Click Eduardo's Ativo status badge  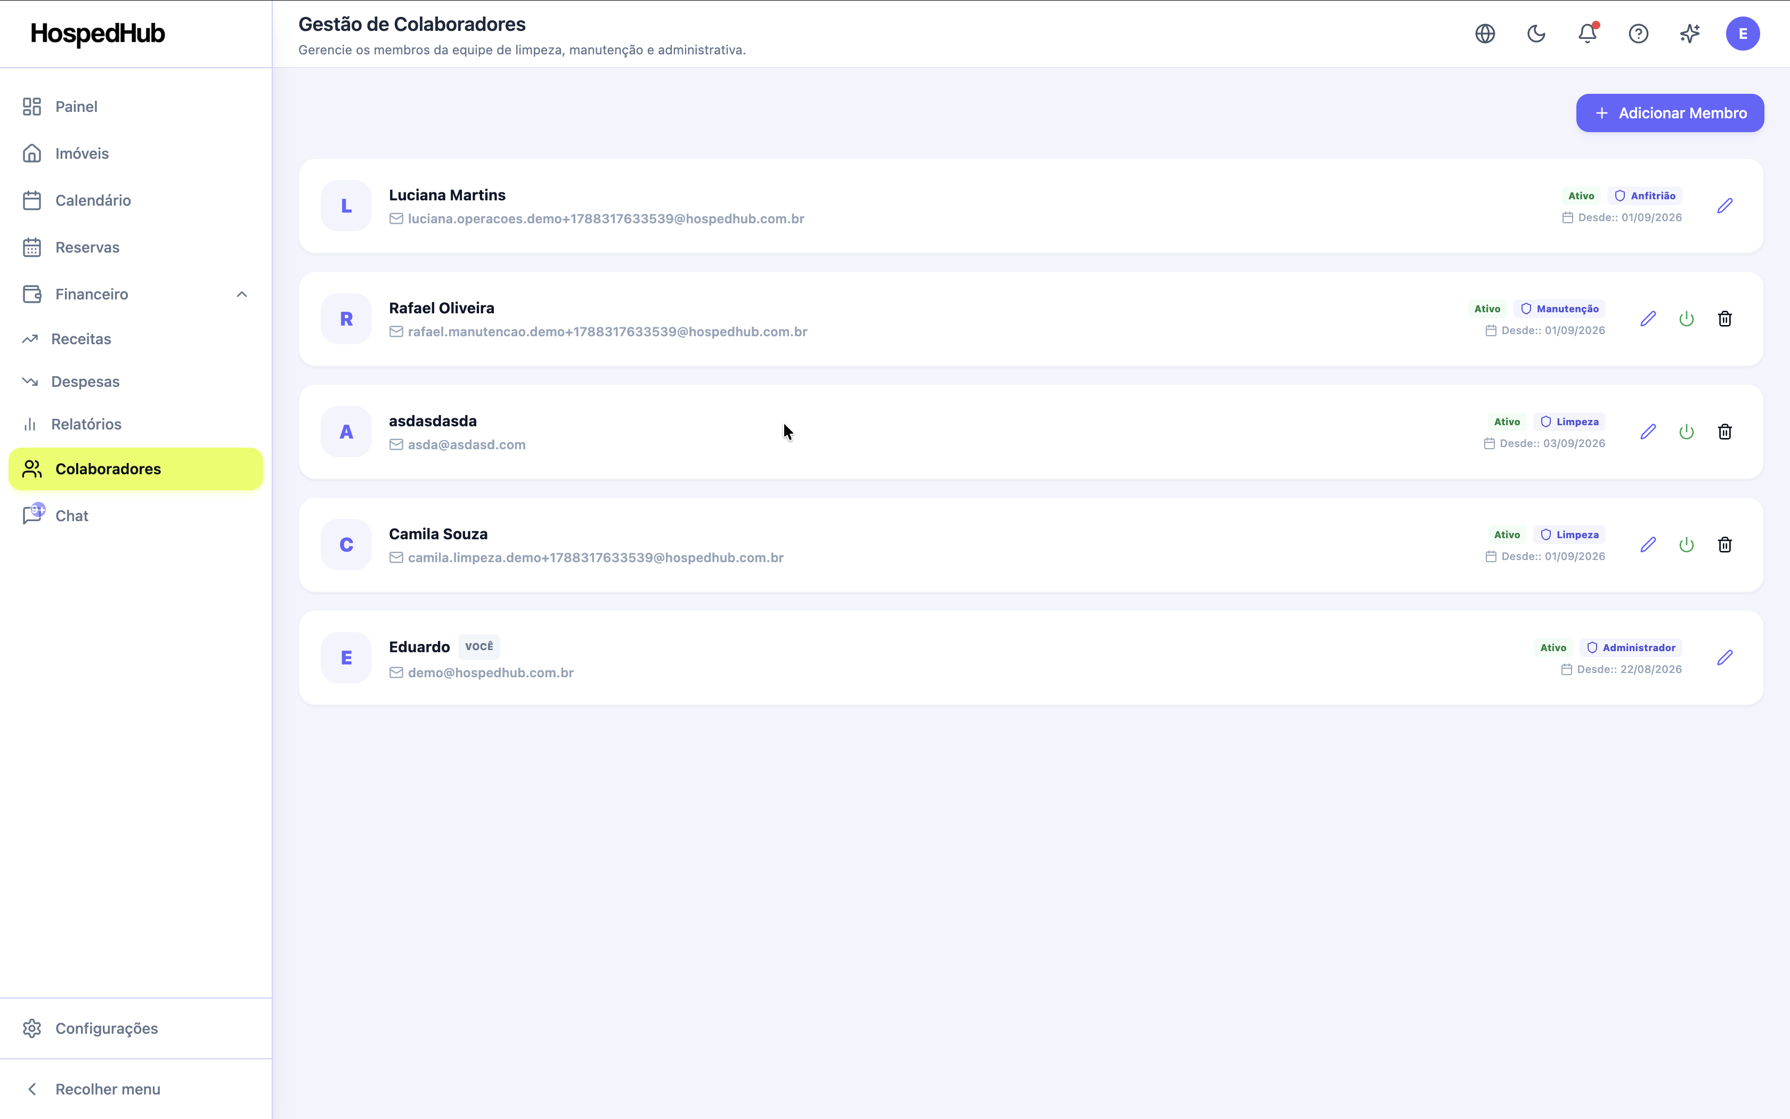1552,647
